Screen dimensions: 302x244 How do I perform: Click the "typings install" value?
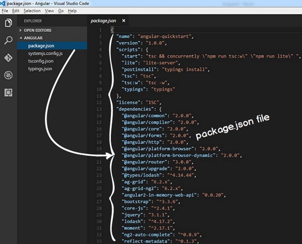coord(185,70)
